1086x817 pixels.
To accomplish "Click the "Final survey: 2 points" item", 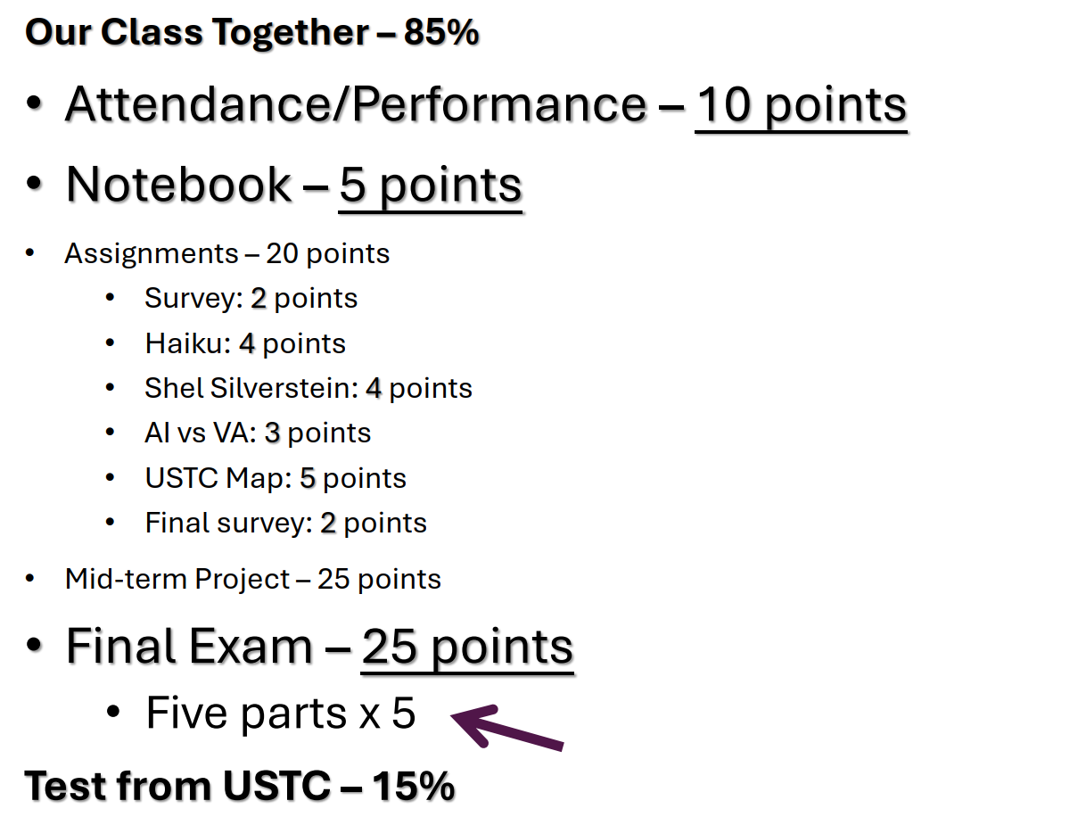I will 285,523.
